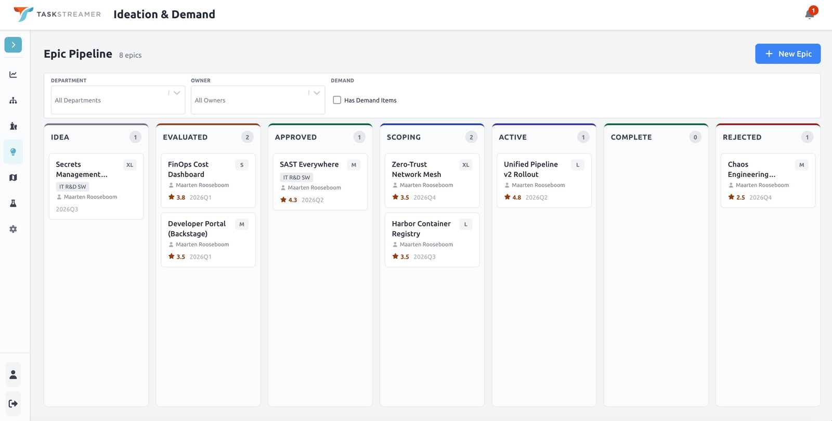The width and height of the screenshot is (832, 421).
Task: Click the star rating on Developer Portal card
Action: click(x=177, y=257)
